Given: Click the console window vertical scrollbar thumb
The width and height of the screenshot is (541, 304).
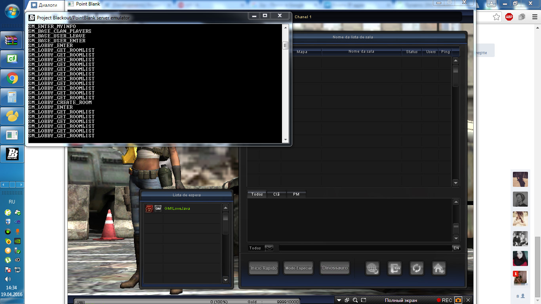Looking at the screenshot, I should coord(285,46).
